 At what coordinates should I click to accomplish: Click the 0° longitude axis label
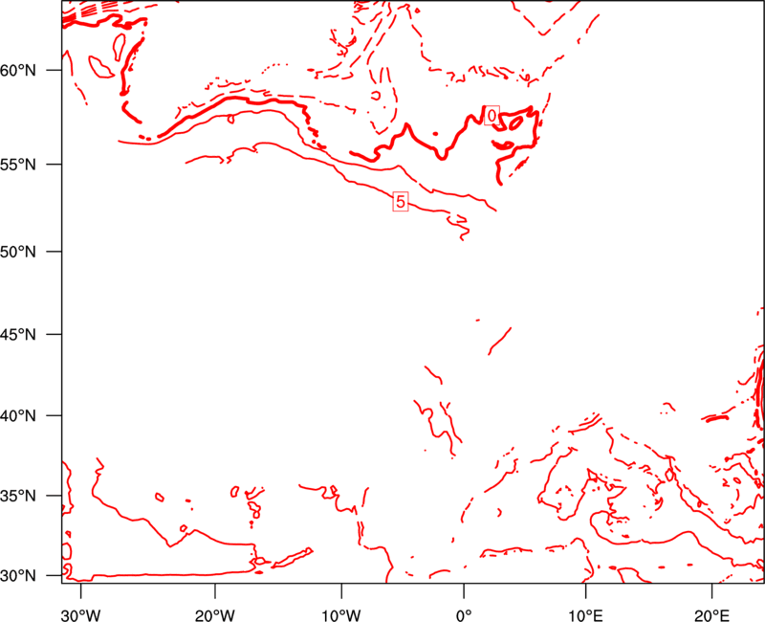tap(464, 615)
